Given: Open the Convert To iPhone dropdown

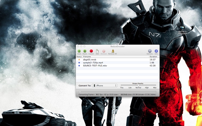Looking at the screenshot, I should click(x=105, y=85).
